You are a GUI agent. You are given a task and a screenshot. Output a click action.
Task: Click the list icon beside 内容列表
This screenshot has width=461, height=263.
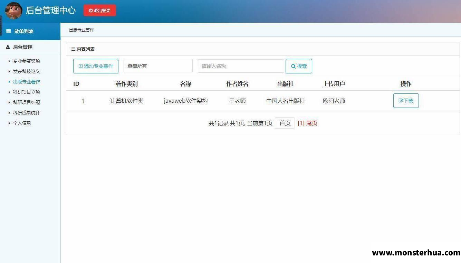point(73,49)
